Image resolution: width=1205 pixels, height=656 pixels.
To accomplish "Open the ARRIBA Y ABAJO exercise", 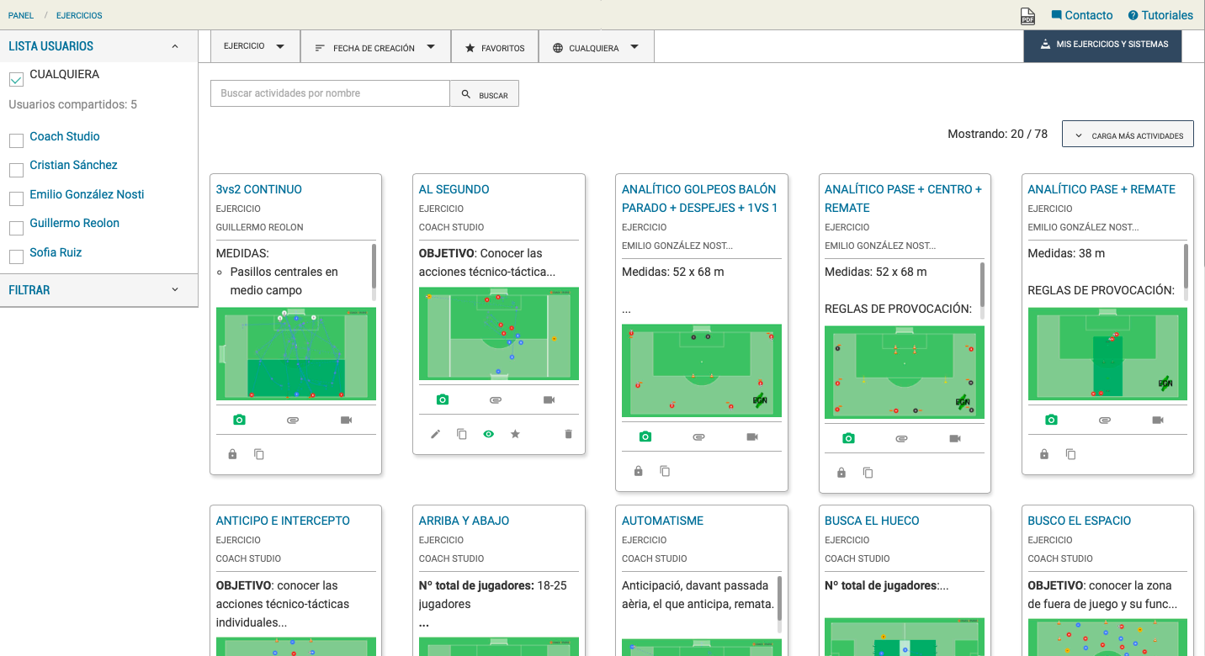I will click(464, 521).
